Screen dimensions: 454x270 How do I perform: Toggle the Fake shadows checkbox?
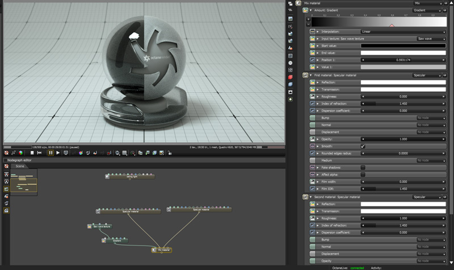coord(363,168)
